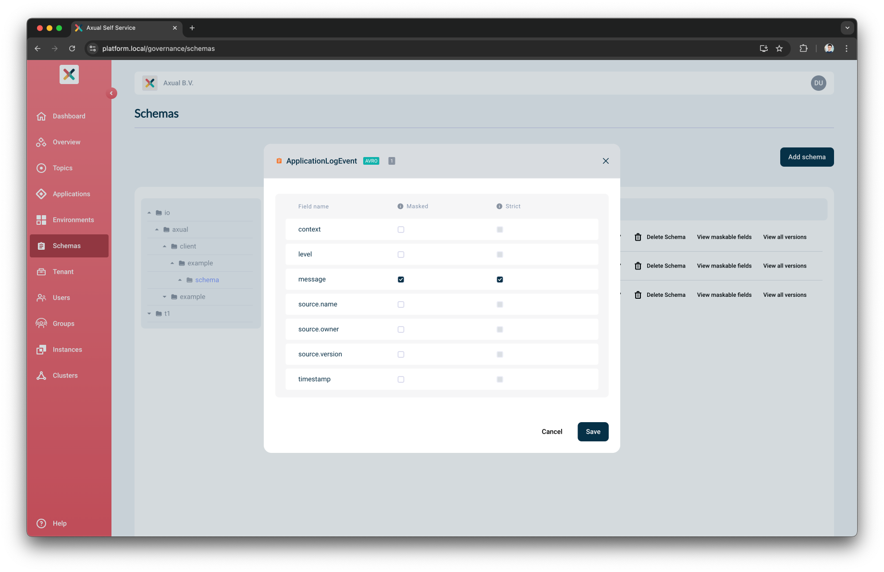Click the Overview icon in sidebar

pyautogui.click(x=41, y=142)
